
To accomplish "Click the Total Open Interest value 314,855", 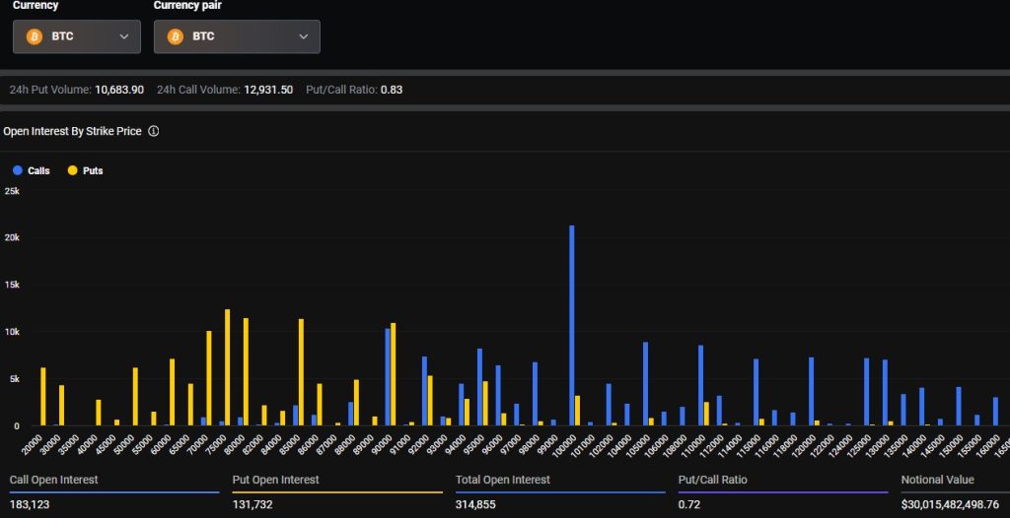I will coord(476,503).
